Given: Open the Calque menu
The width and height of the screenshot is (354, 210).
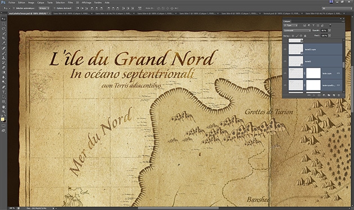Looking at the screenshot, I should pos(40,3).
